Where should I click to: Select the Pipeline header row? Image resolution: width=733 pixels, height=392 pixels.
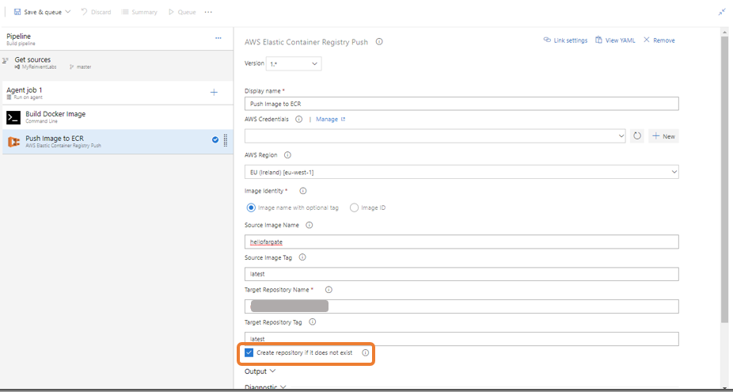[117, 40]
